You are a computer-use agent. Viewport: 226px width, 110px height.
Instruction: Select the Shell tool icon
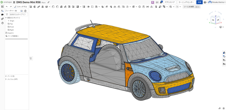[69, 7]
